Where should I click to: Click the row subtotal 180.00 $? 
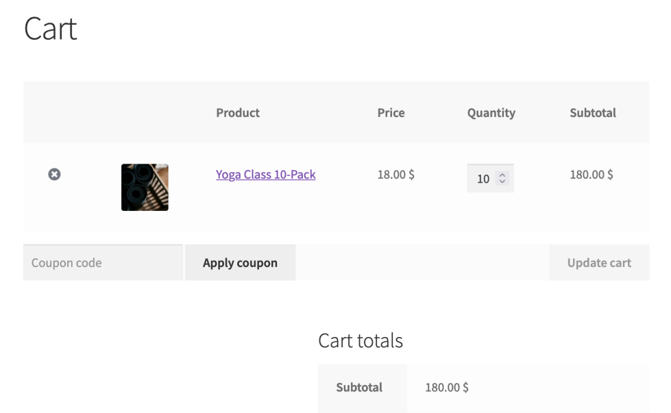(591, 175)
